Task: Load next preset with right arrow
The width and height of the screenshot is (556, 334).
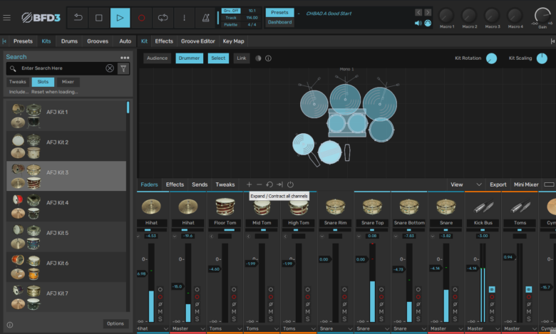Action: (x=428, y=12)
